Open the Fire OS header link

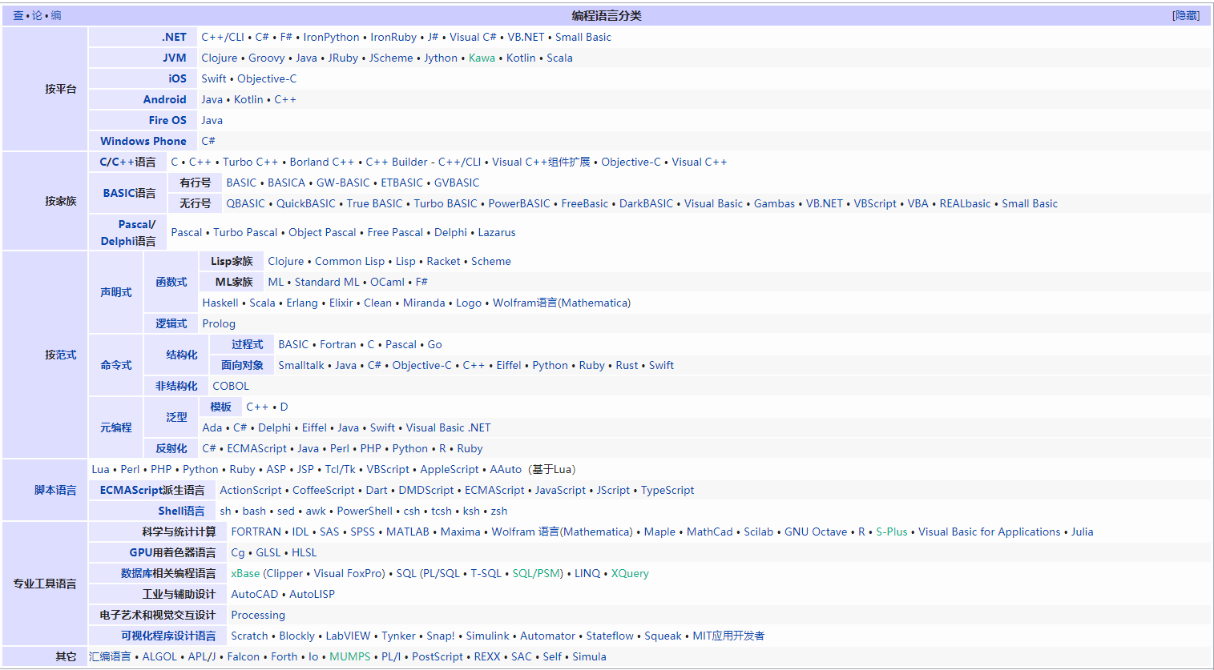pos(167,120)
